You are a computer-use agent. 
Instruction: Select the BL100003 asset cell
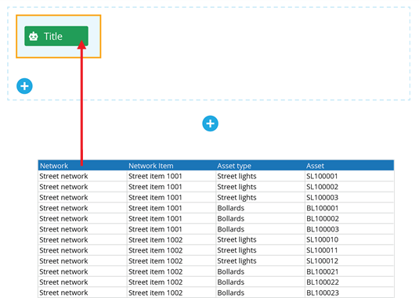coord(349,229)
